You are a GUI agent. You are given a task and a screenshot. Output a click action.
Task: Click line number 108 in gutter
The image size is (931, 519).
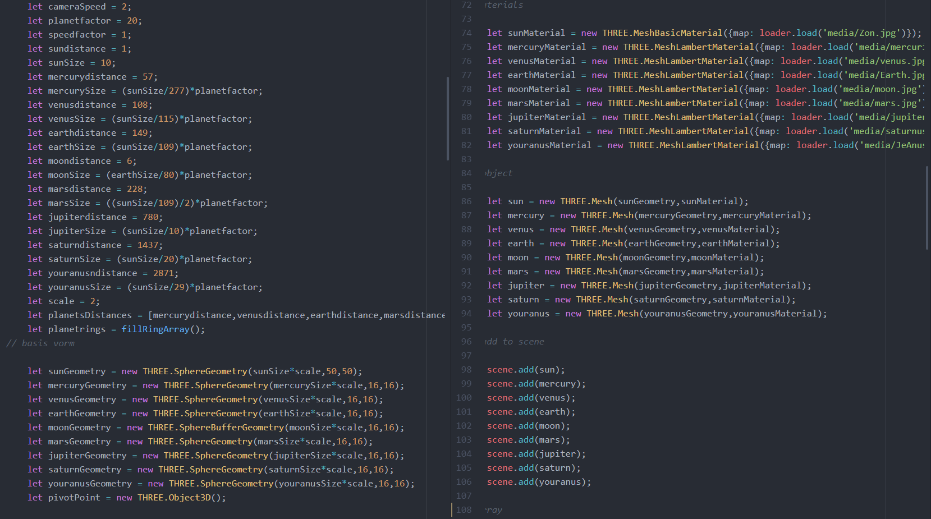click(x=464, y=510)
